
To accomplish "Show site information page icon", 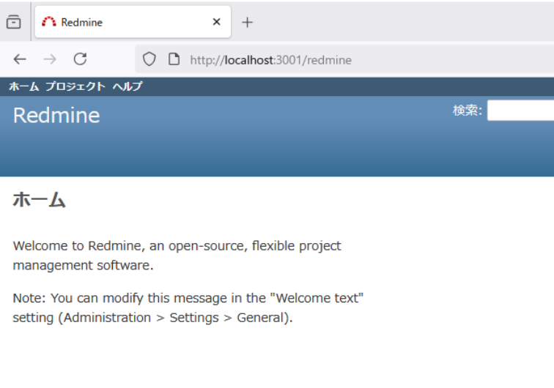I will [174, 59].
